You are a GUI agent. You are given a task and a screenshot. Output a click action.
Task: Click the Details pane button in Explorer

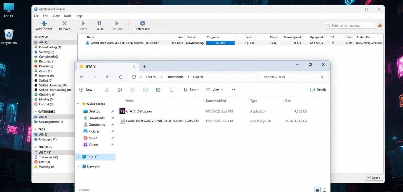coord(318,90)
